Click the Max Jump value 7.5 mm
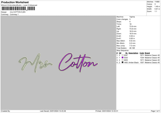This screenshot has height=113, width=161. pos(132,46)
